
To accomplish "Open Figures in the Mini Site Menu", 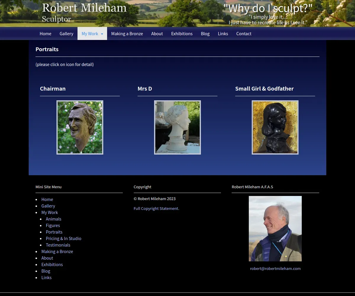I will pyautogui.click(x=53, y=225).
